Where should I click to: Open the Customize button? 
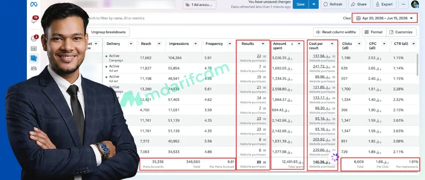point(401,32)
